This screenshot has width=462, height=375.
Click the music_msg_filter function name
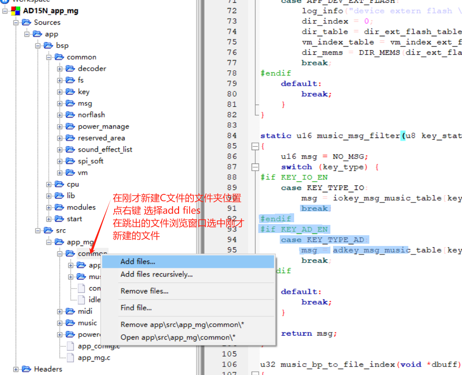point(358,136)
